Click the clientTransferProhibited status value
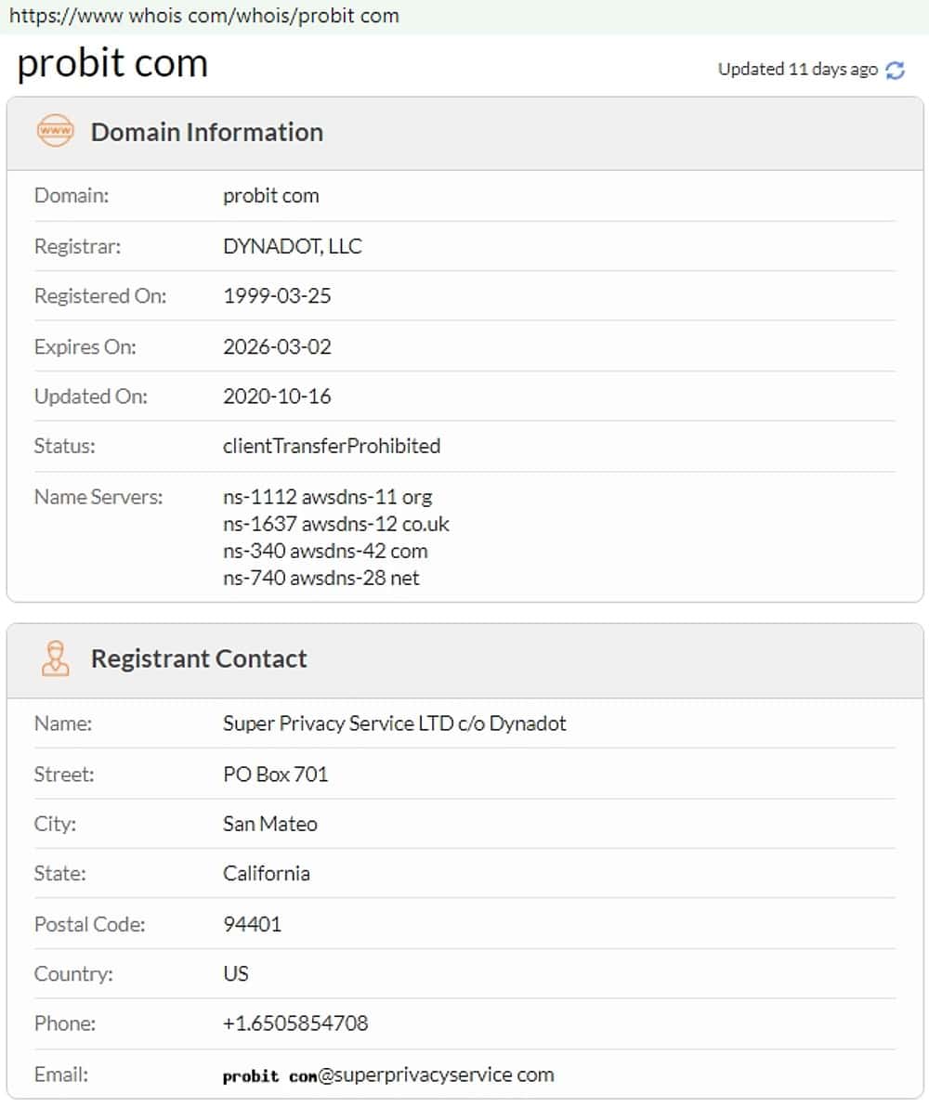This screenshot has height=1107, width=929. pyautogui.click(x=332, y=446)
